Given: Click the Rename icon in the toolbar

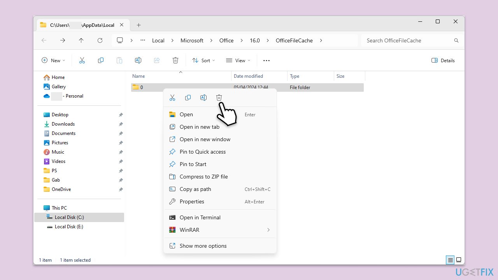Looking at the screenshot, I should click(138, 60).
